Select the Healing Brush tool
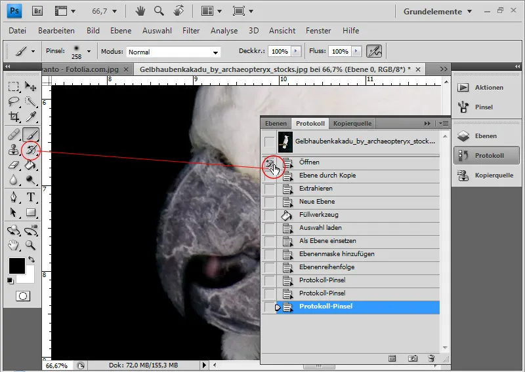This screenshot has height=372, width=525. point(13,135)
